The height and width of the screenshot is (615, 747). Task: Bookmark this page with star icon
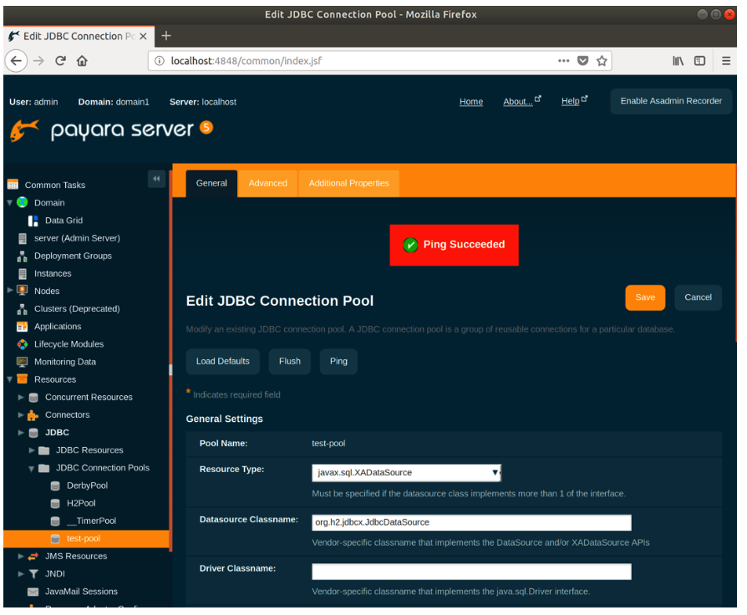602,60
